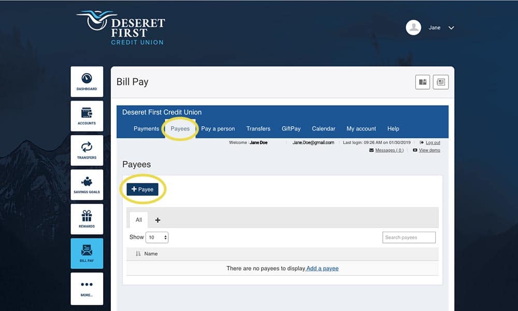Image resolution: width=518 pixels, height=311 pixels.
Task: Click the Bill Pay page title
Action: [x=133, y=82]
